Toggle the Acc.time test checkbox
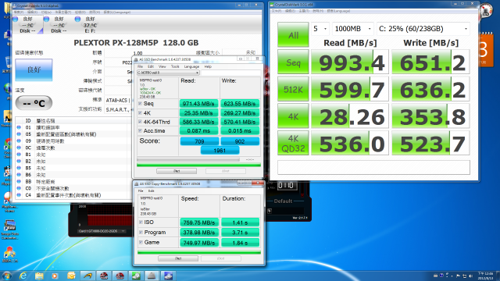Image resolution: width=500 pixels, height=281 pixels. [141, 130]
